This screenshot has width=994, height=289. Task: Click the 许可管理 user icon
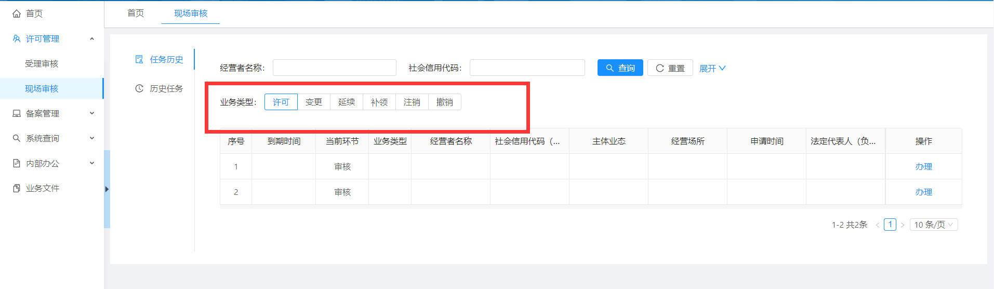click(17, 38)
